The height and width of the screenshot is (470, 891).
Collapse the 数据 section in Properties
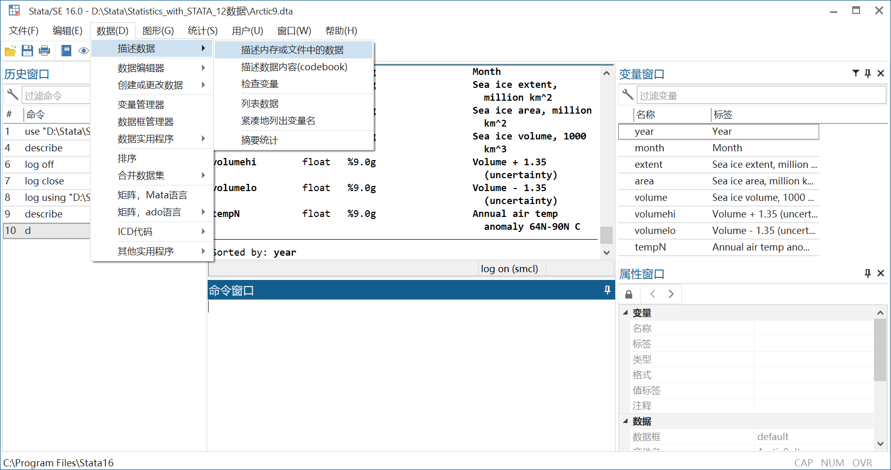(x=625, y=421)
